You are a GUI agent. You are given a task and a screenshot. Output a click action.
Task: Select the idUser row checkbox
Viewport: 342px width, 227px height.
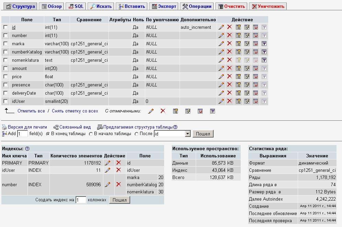click(x=5, y=101)
